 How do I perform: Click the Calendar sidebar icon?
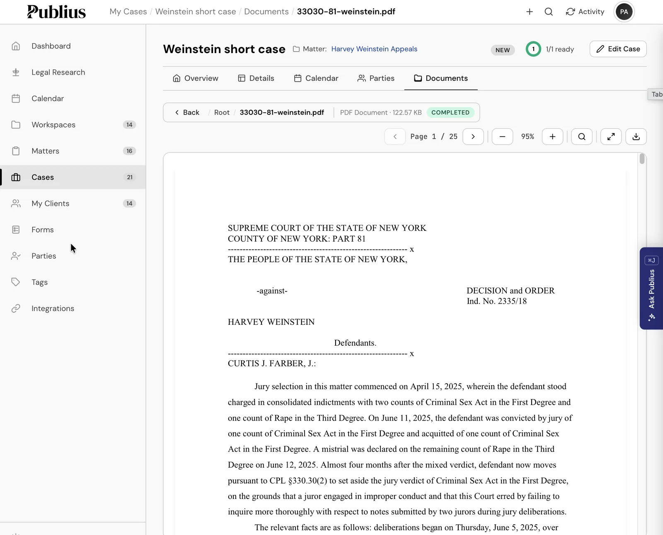point(16,99)
